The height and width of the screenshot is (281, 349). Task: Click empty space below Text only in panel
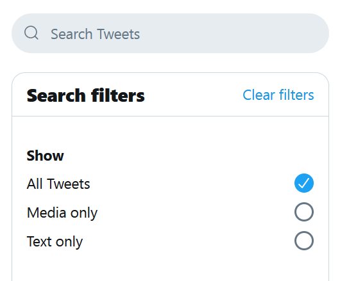pyautogui.click(x=170, y=266)
